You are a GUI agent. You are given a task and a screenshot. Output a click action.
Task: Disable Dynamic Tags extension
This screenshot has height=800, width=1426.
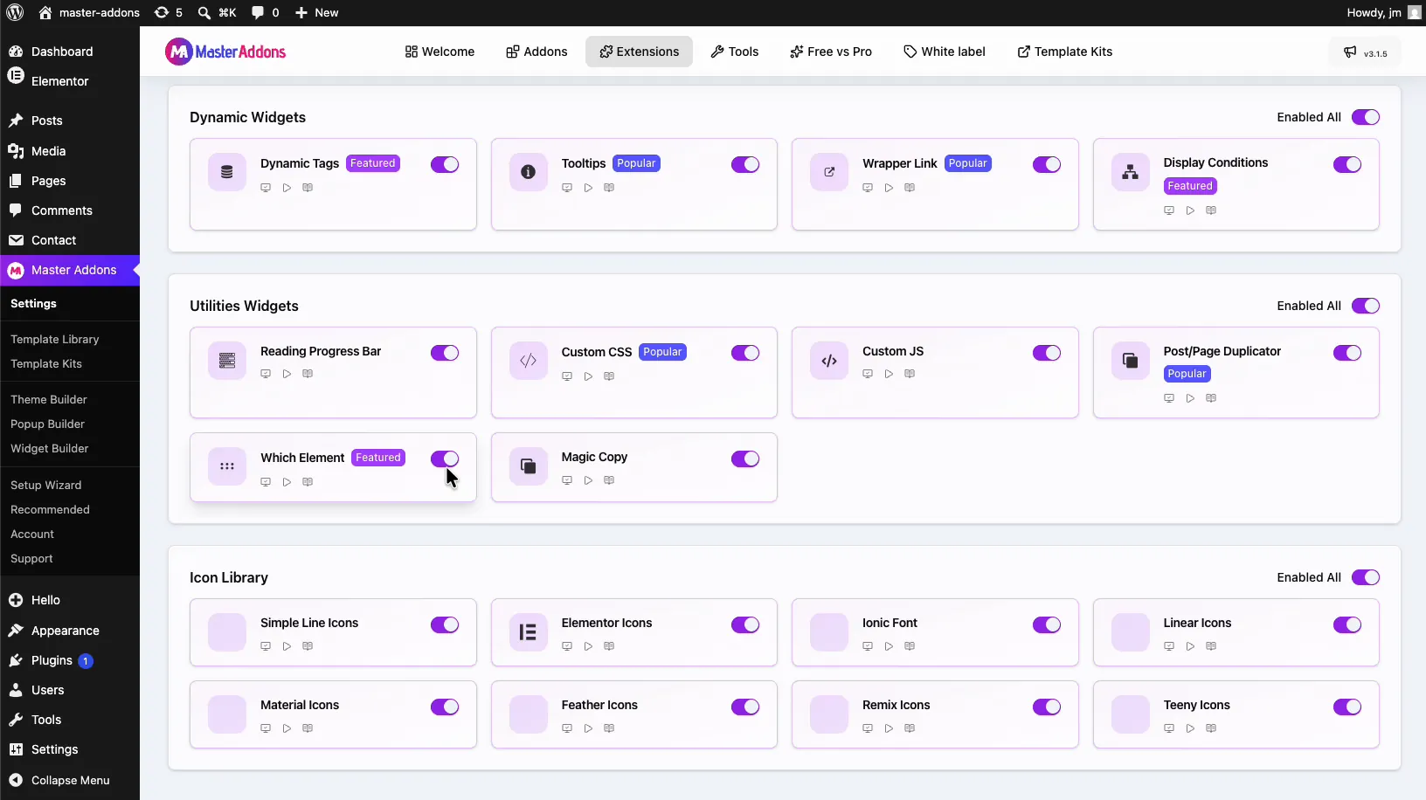coord(445,164)
